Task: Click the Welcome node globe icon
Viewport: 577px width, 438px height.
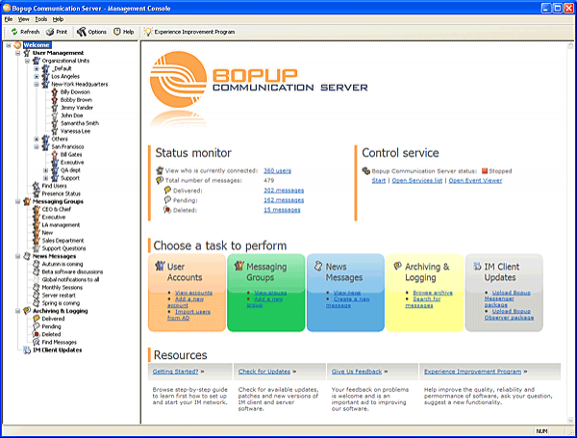Action: [17, 45]
